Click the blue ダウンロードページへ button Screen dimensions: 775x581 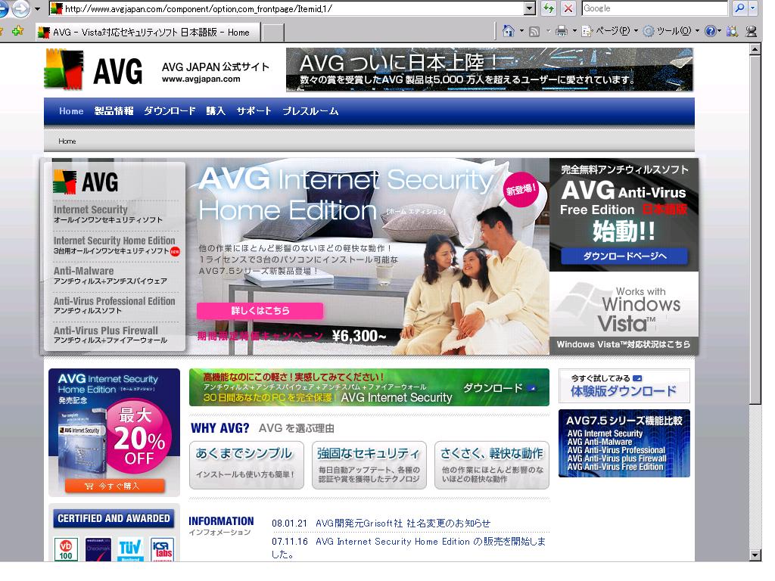click(x=624, y=256)
